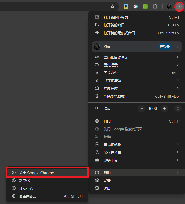Image resolution: width=185 pixels, height=204 pixels.
Task: Expand the 扩展程序 submenu arrow
Action: (x=178, y=88)
